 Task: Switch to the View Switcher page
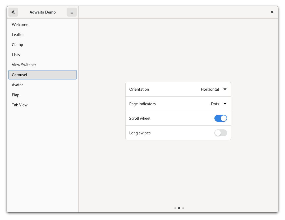[x=24, y=65]
